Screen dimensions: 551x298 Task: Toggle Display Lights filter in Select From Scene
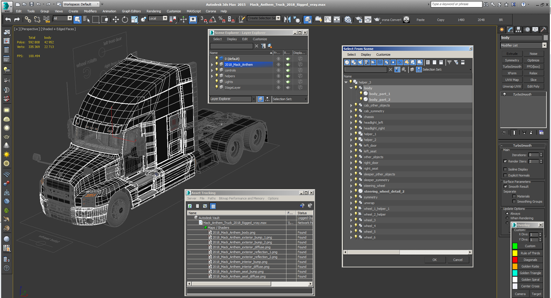(x=360, y=62)
